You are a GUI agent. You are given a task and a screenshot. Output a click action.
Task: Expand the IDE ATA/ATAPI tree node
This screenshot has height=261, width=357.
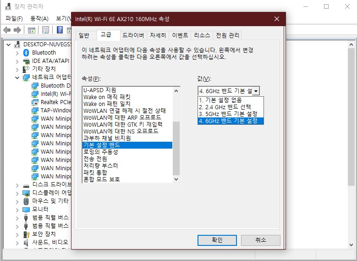click(17, 61)
